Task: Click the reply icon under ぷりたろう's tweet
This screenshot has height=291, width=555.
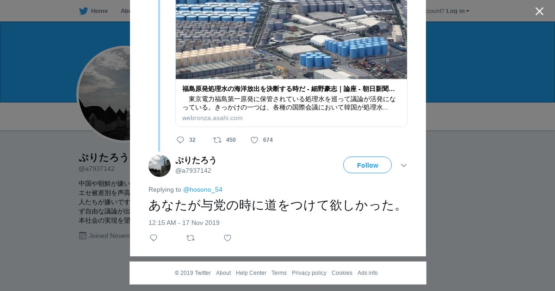Action: 154,238
